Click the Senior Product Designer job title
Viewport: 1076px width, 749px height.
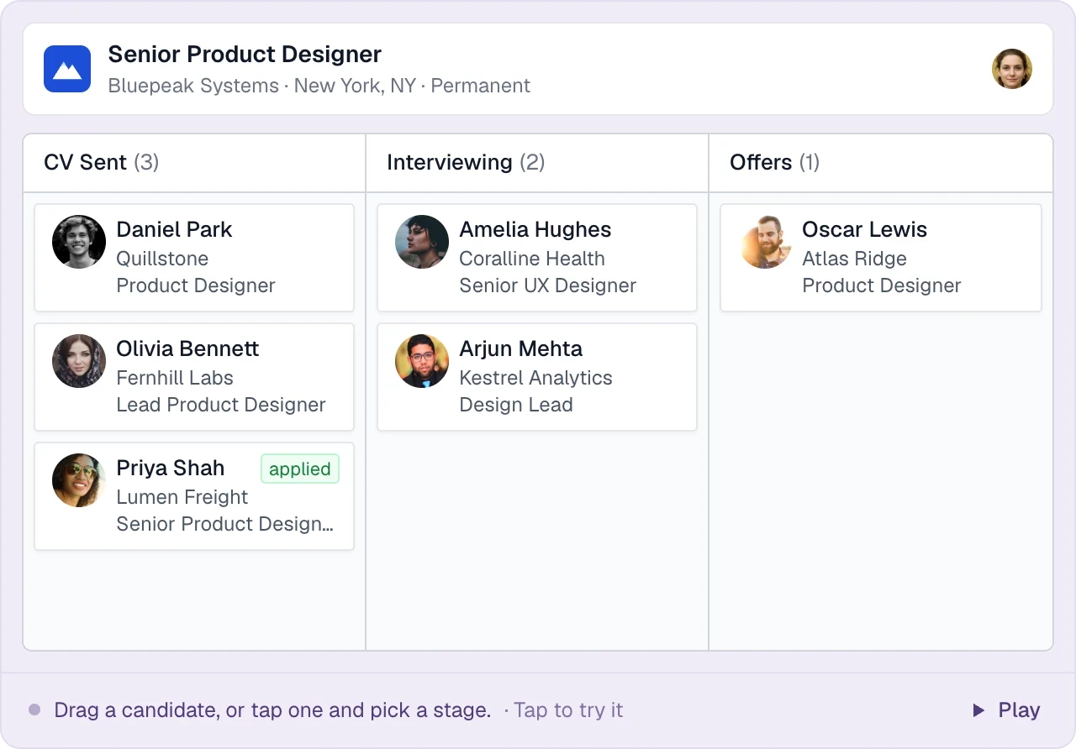point(245,55)
